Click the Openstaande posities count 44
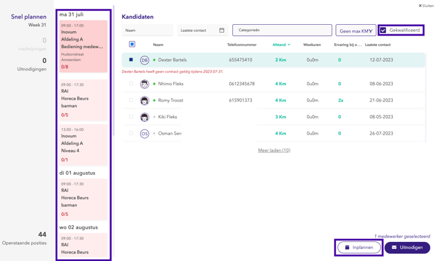This screenshot has height=261, width=438. coord(42,234)
